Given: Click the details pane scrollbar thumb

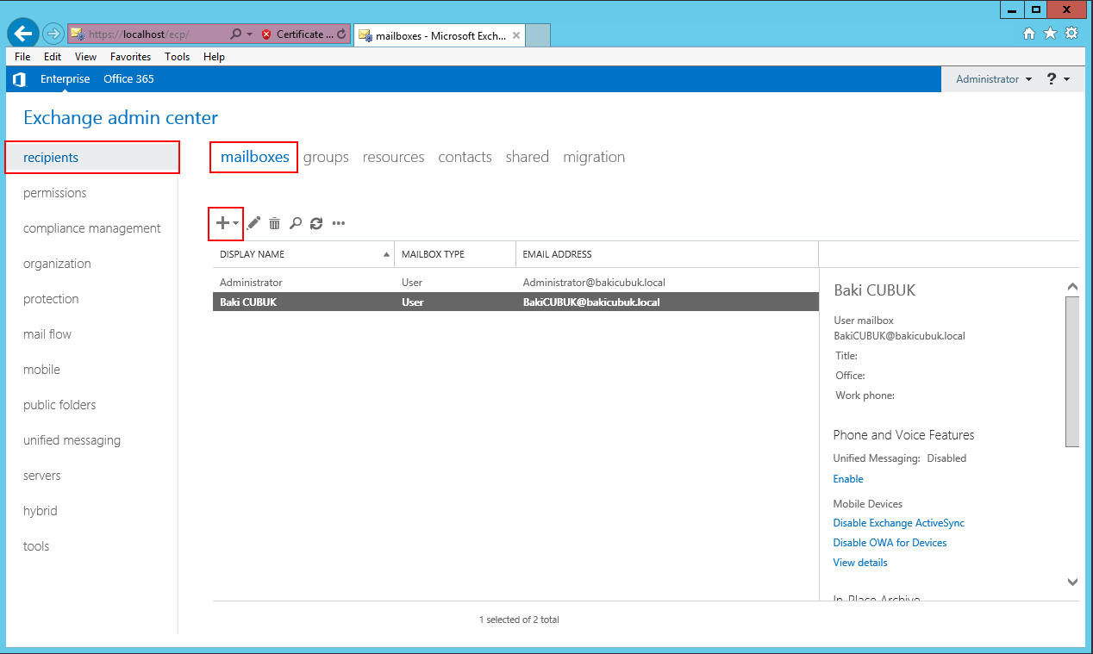Looking at the screenshot, I should [1072, 372].
